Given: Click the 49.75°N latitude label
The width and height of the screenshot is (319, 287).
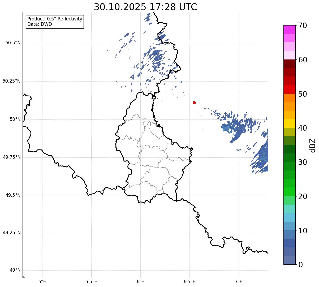Looking at the screenshot, I should (11, 157).
